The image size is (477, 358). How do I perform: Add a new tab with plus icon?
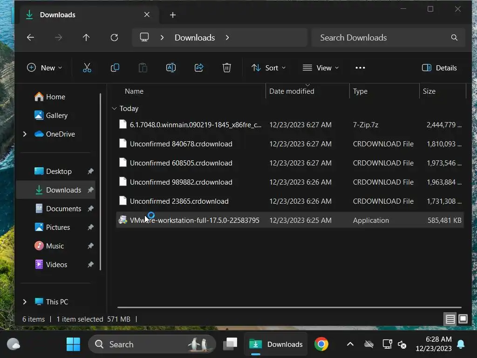pos(173,14)
